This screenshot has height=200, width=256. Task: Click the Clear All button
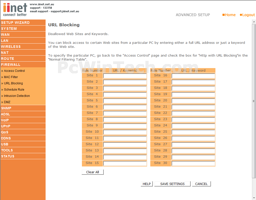coord(93,172)
